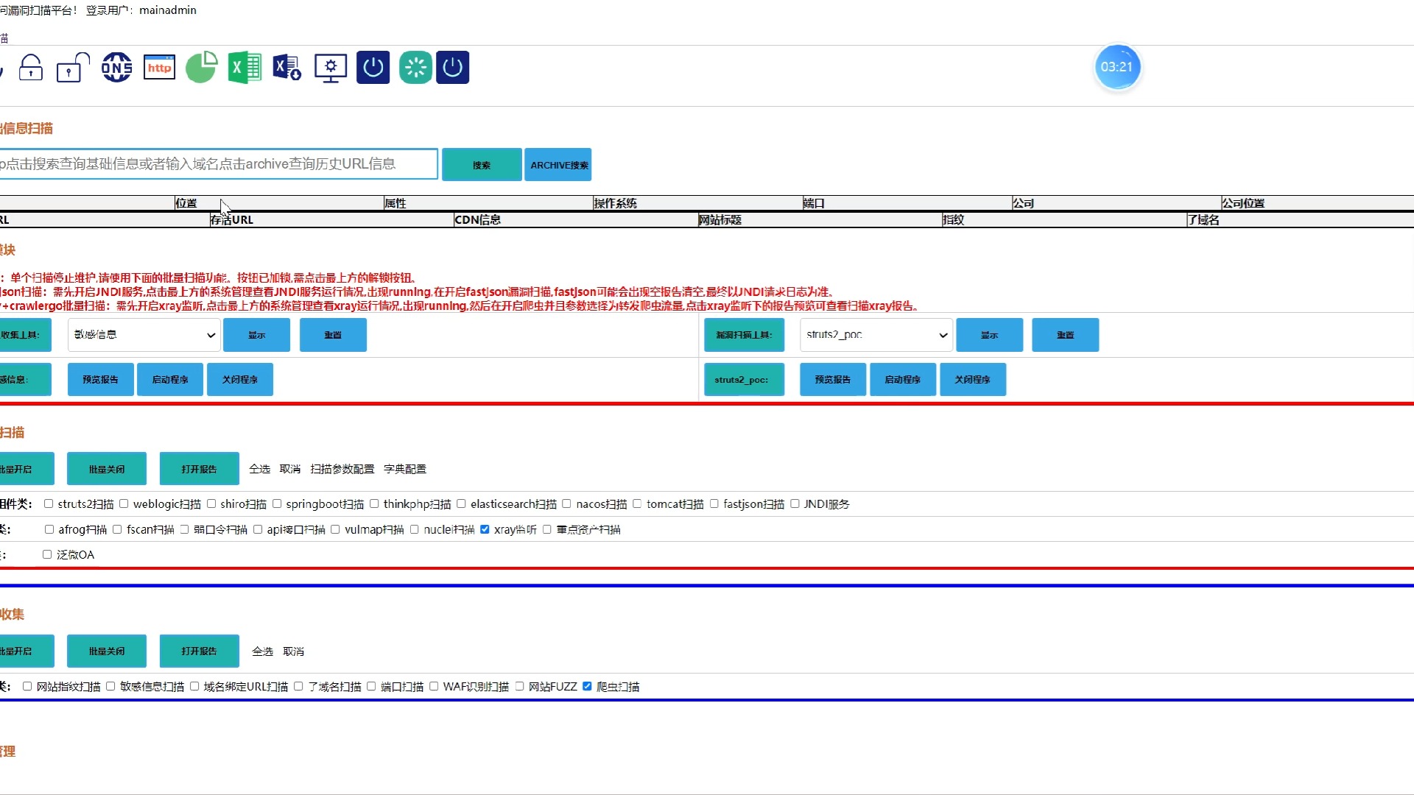This screenshot has width=1414, height=795.
Task: Tick the 泛微OA checkbox
Action: click(x=47, y=555)
